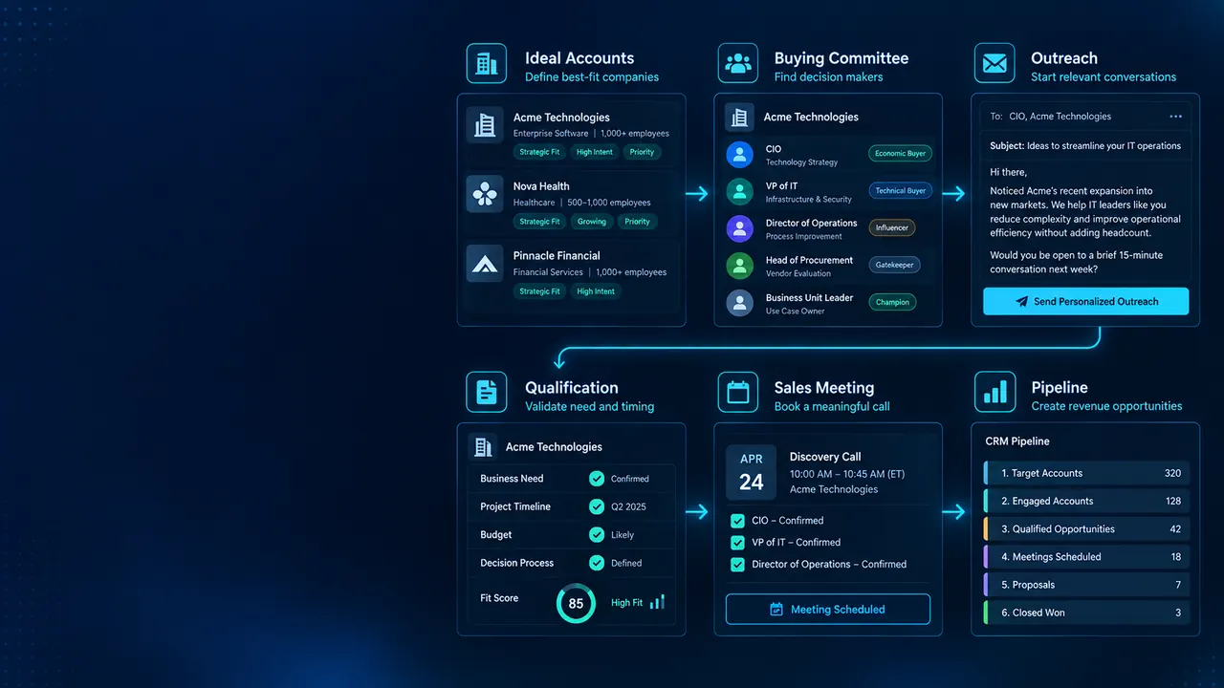Click the email Subject line field
Screen dimensions: 1224x688
coord(1085,146)
